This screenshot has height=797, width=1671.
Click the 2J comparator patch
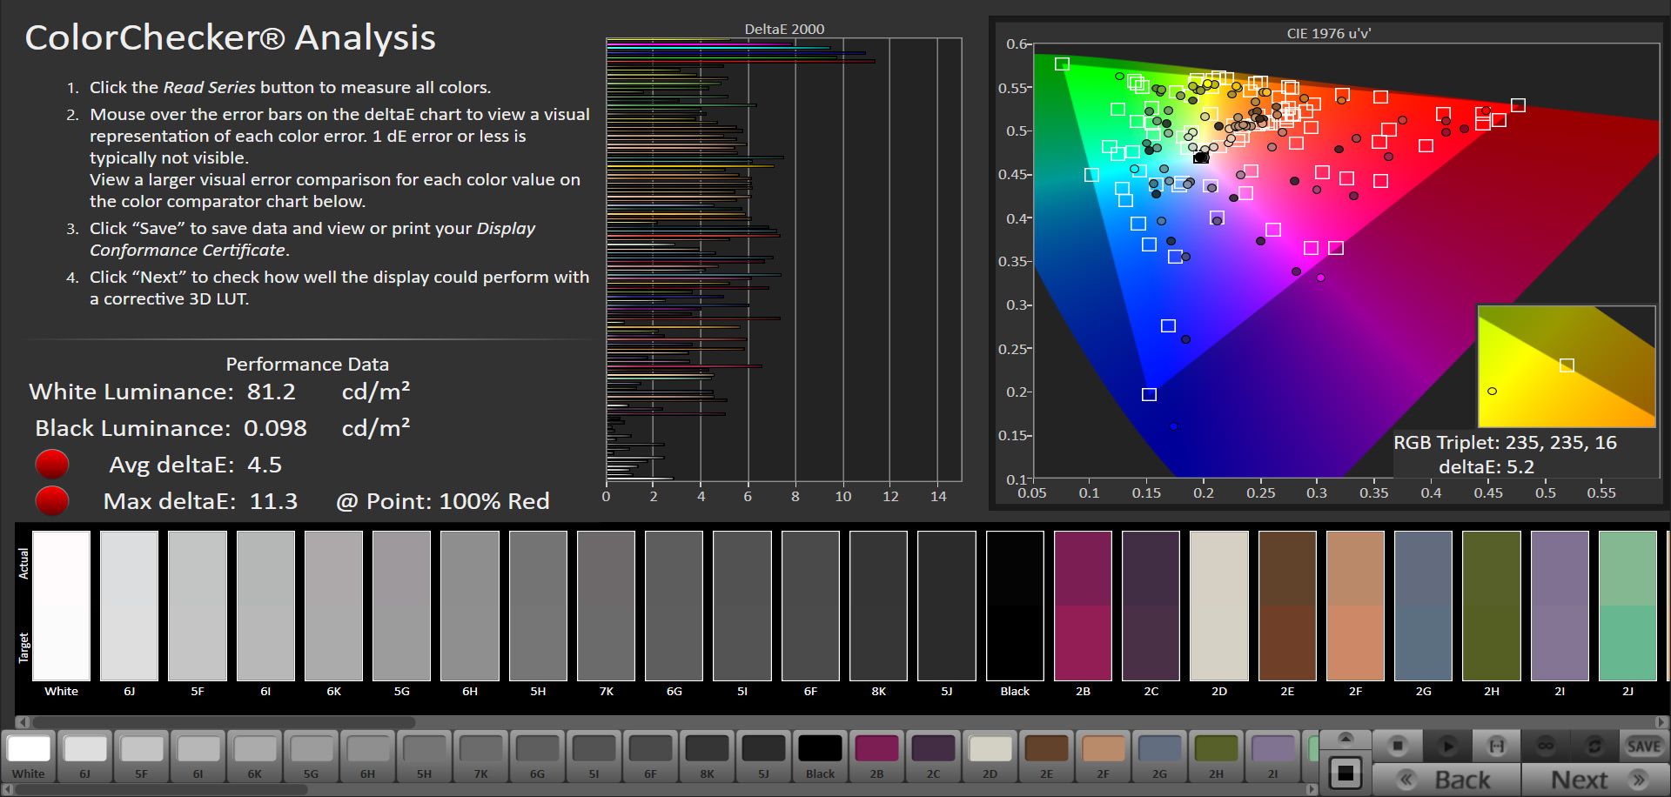[1627, 606]
